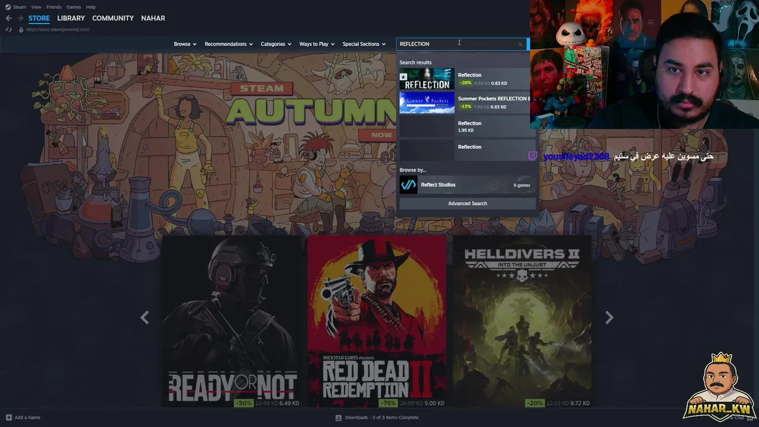Expand the Recommendations dropdown
Viewport: 759px width, 427px height.
pyautogui.click(x=228, y=44)
